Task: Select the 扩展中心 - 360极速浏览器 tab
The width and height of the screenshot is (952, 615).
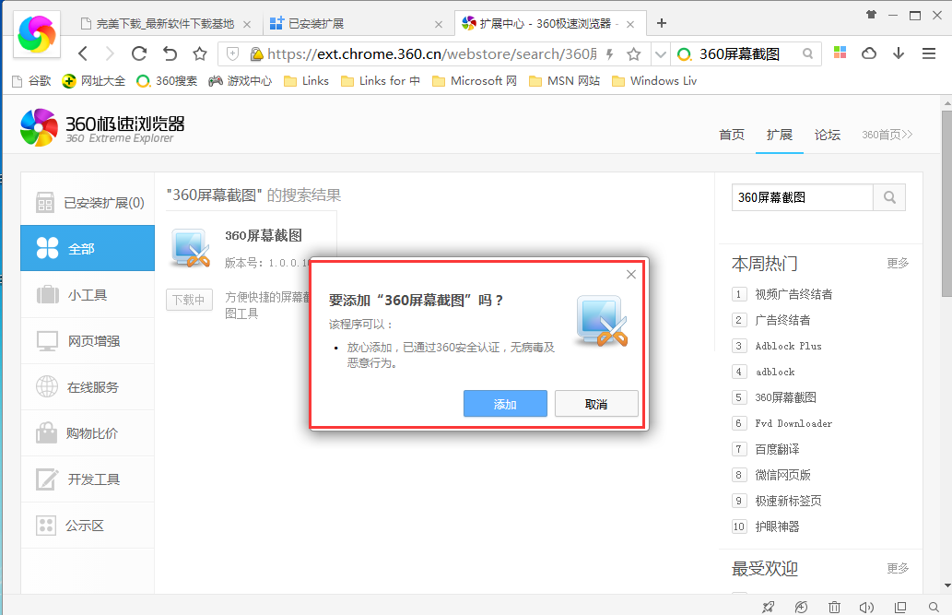Action: [x=549, y=23]
